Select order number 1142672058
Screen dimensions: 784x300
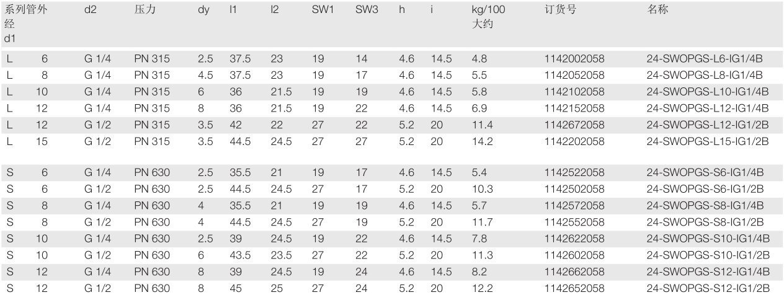pyautogui.click(x=573, y=125)
